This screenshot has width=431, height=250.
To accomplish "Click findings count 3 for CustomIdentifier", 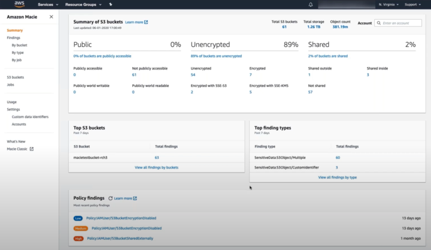I will pos(336,167).
